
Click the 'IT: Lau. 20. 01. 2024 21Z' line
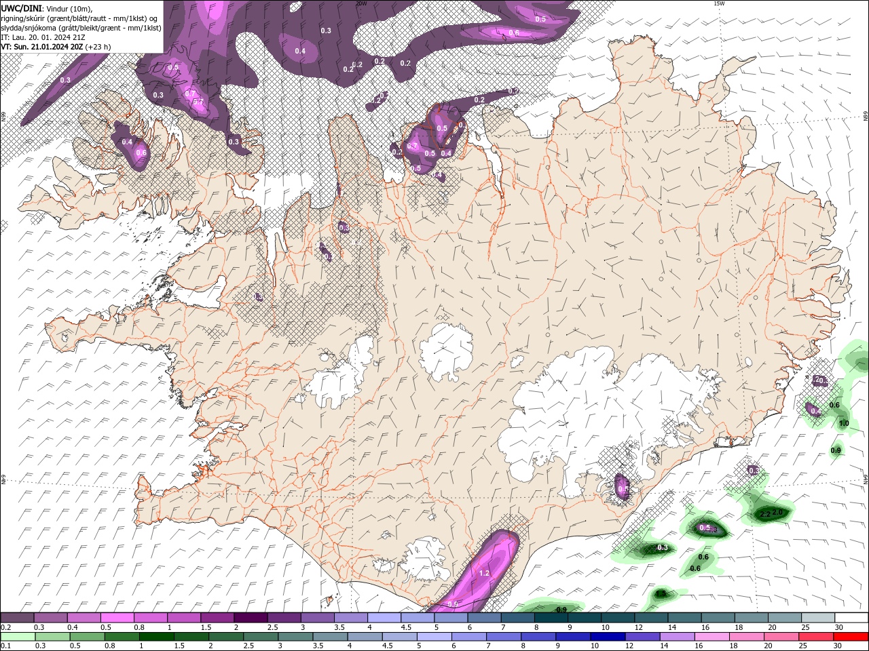tap(41, 37)
